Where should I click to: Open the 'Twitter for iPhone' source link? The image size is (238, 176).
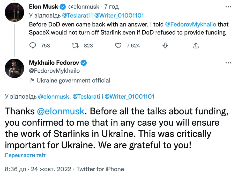click(x=100, y=169)
